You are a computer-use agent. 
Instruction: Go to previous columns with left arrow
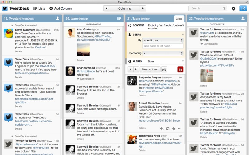[106, 8]
